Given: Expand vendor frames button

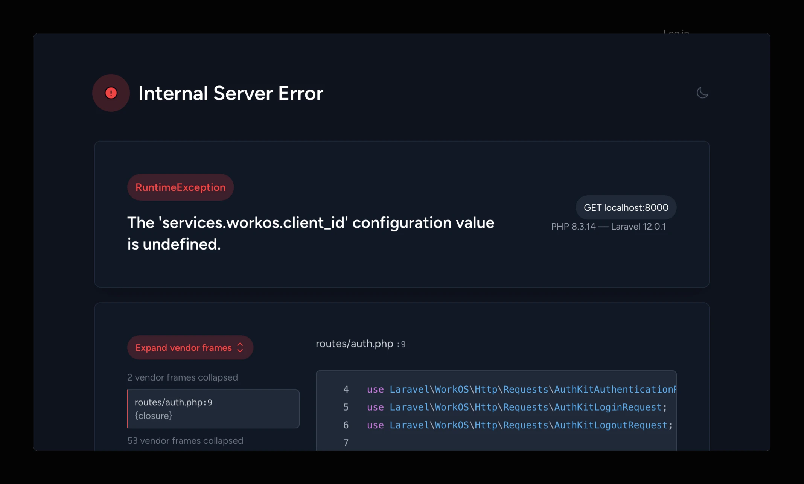Looking at the screenshot, I should (190, 347).
